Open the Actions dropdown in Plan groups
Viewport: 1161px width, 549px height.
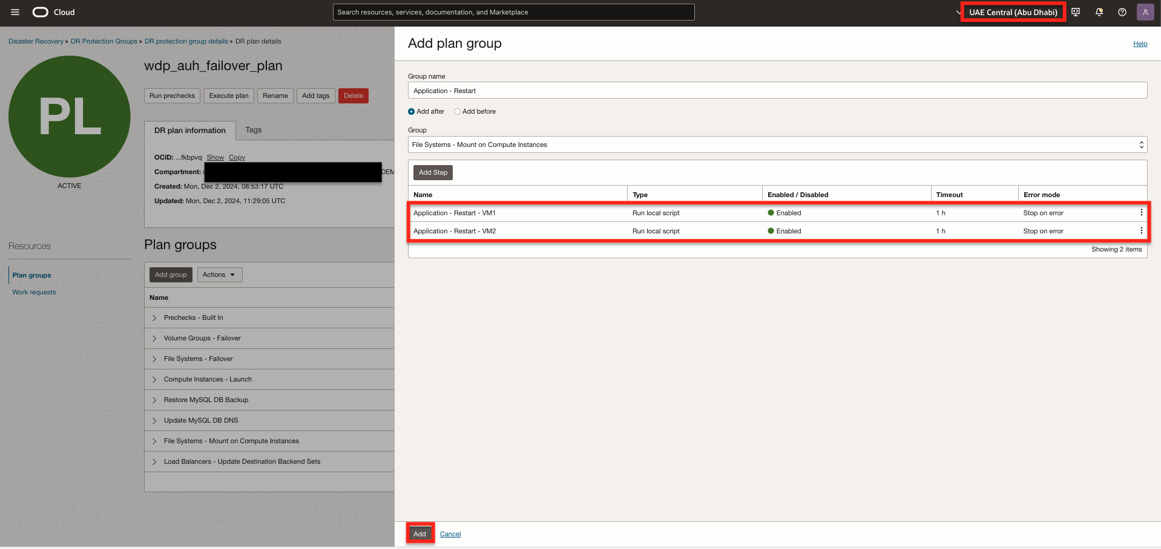point(219,274)
